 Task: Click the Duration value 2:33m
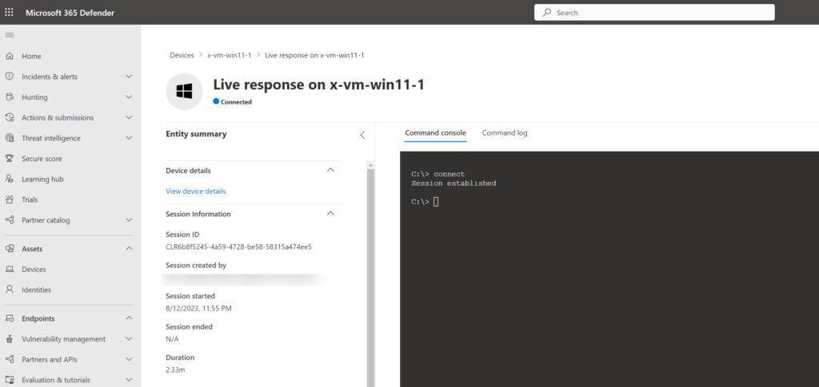tap(175, 369)
